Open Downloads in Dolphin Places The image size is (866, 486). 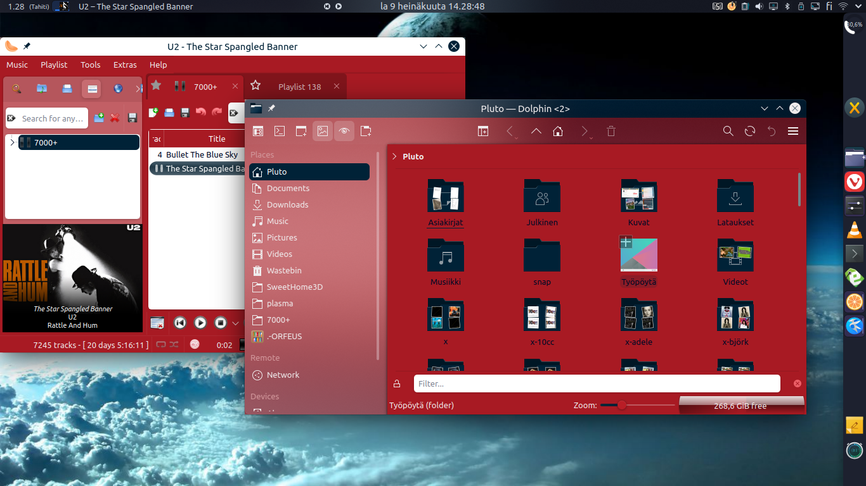point(309,204)
